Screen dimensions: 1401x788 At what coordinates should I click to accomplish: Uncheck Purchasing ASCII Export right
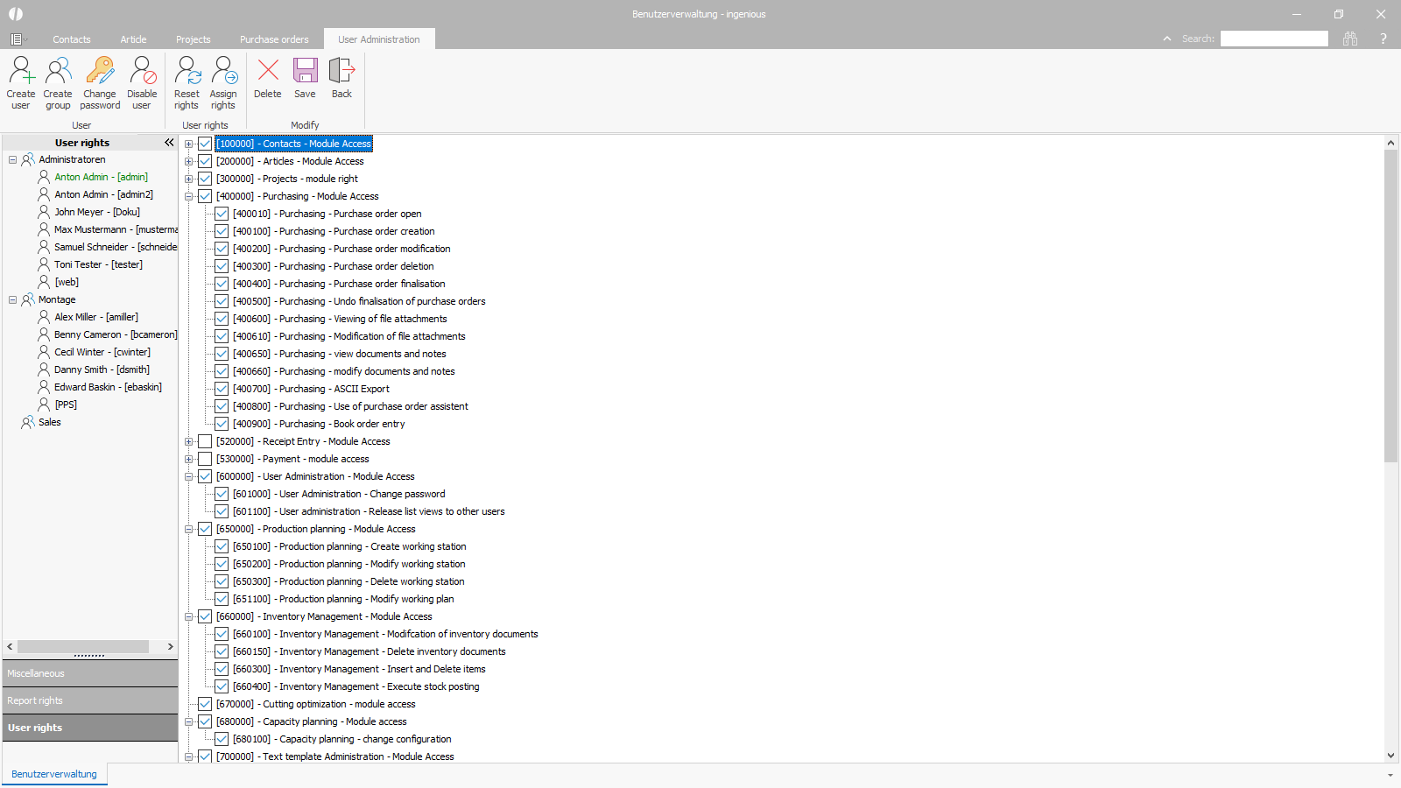pos(222,389)
